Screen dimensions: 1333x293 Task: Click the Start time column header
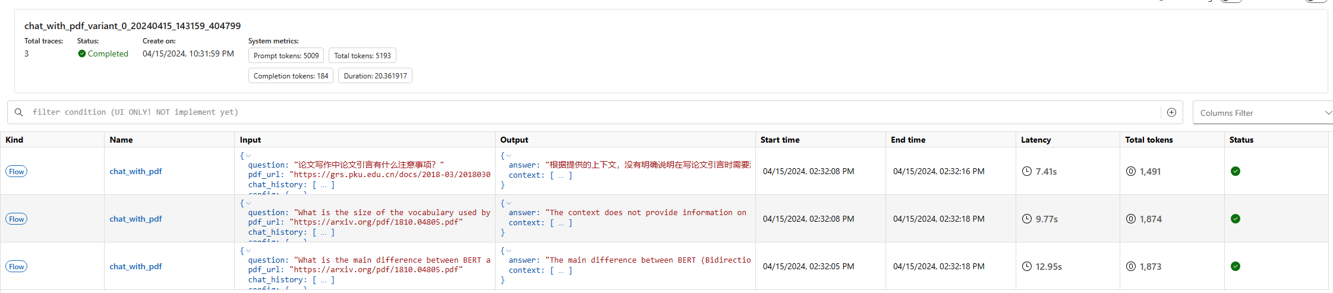coord(780,140)
